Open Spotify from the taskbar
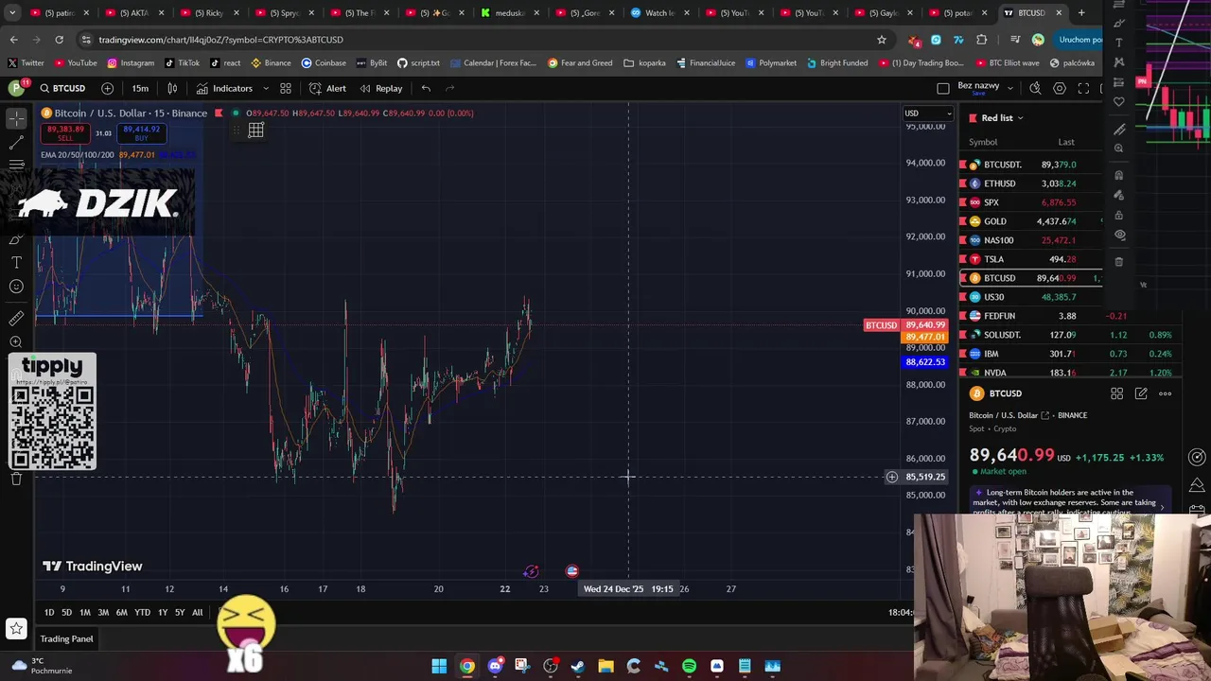The image size is (1211, 681). [x=689, y=666]
